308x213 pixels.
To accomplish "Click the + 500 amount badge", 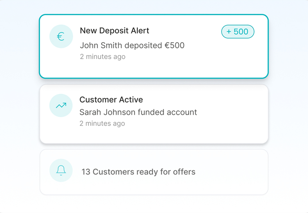I will click(238, 32).
